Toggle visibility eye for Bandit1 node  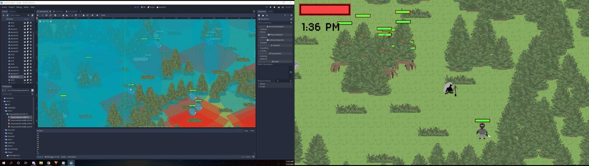pos(30,29)
